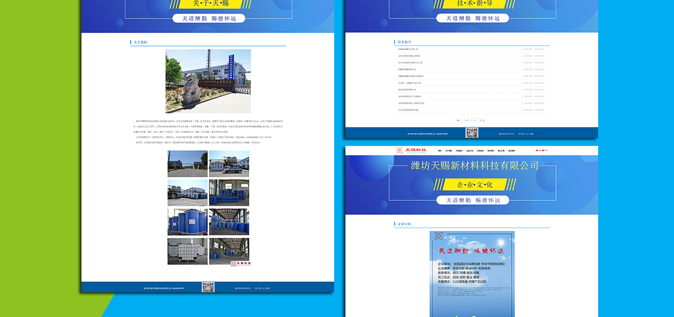
Task: Click the 首页 nav item in the enterprise culture page
Action: 439,150
